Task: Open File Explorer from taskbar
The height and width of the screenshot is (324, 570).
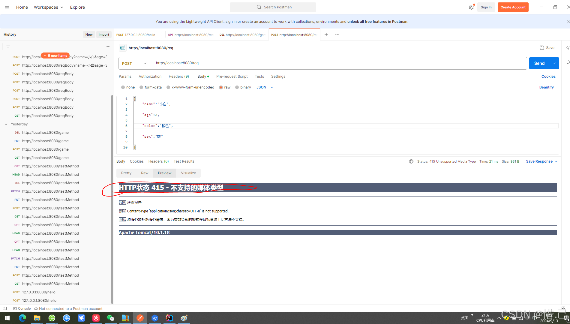Action: pos(37,318)
